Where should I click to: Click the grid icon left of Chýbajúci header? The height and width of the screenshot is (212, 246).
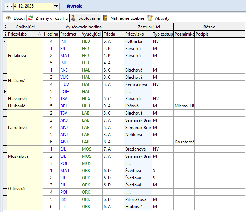click(5, 27)
